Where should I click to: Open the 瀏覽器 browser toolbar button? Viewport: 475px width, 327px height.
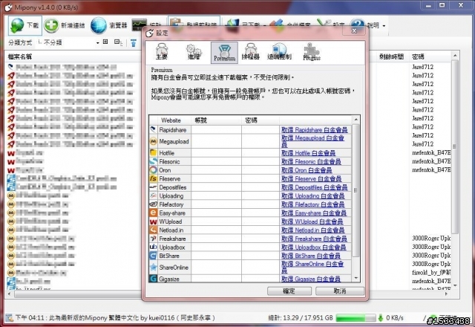[x=109, y=25]
